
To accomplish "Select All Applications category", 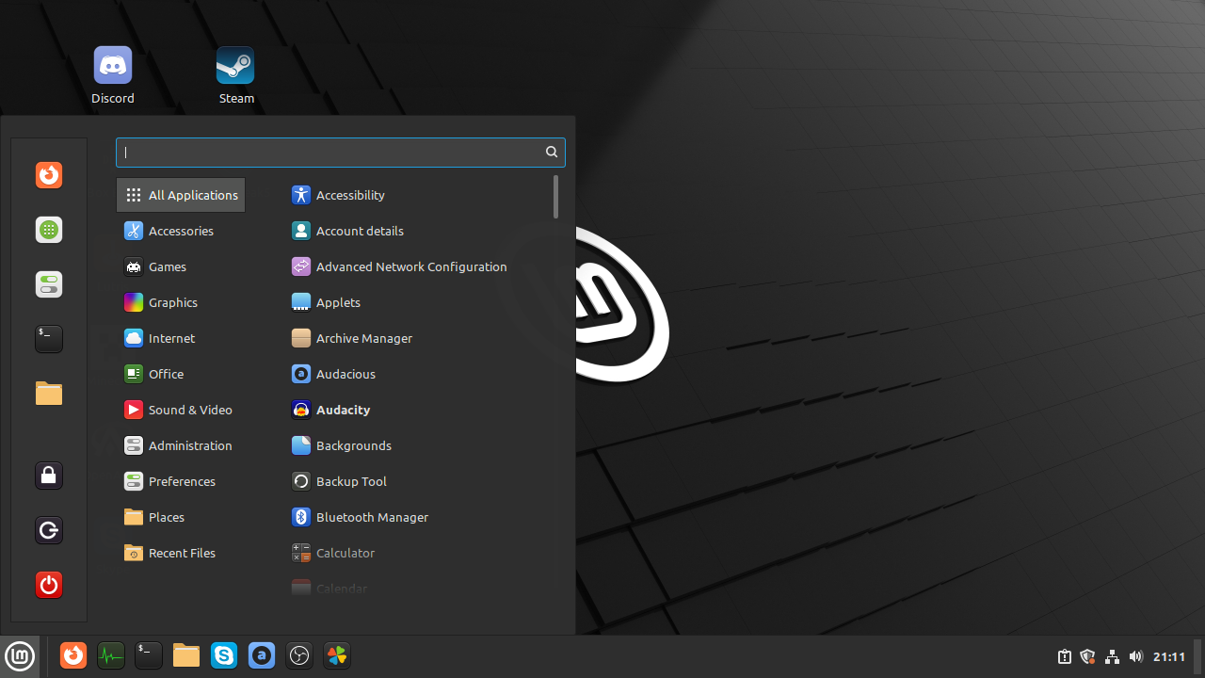I will [181, 195].
